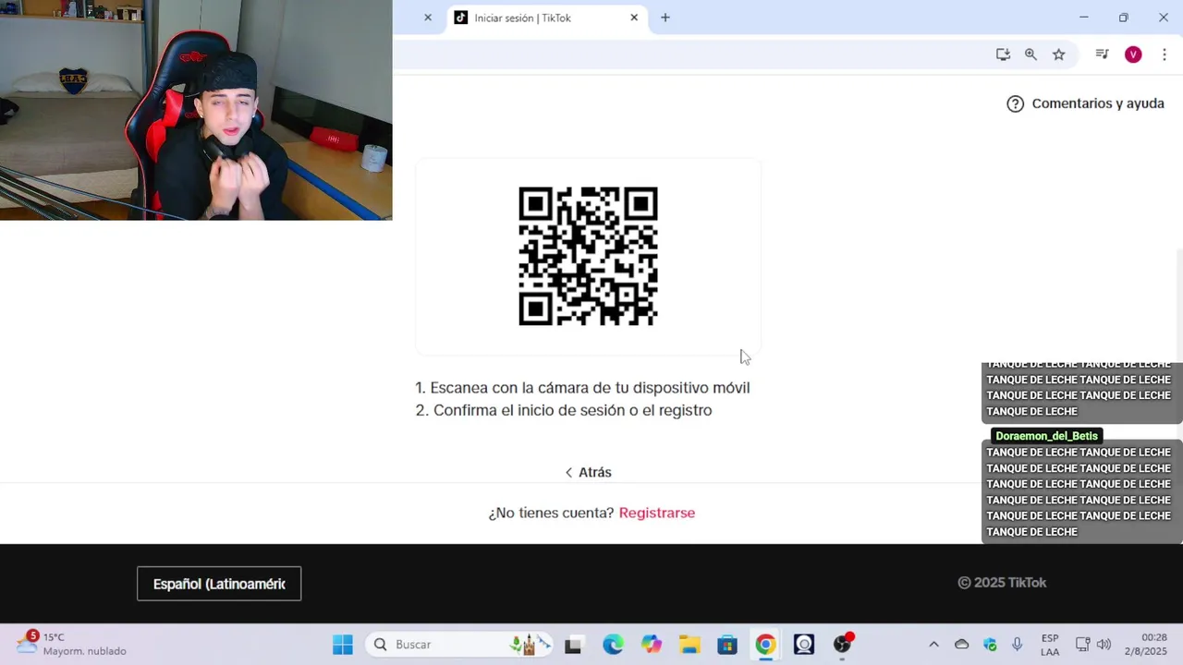
Task: Open Task View from the taskbar
Action: [x=573, y=645]
